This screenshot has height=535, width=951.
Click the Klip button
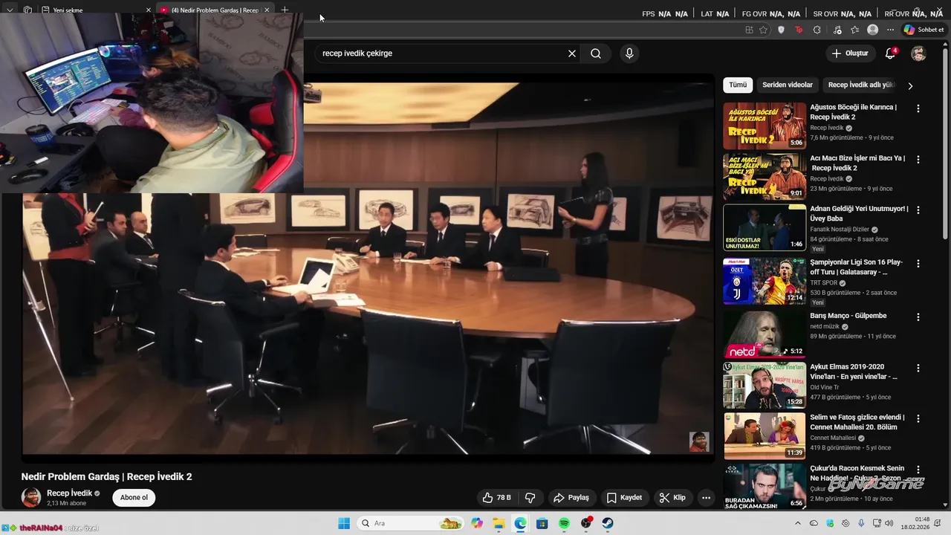(x=672, y=498)
